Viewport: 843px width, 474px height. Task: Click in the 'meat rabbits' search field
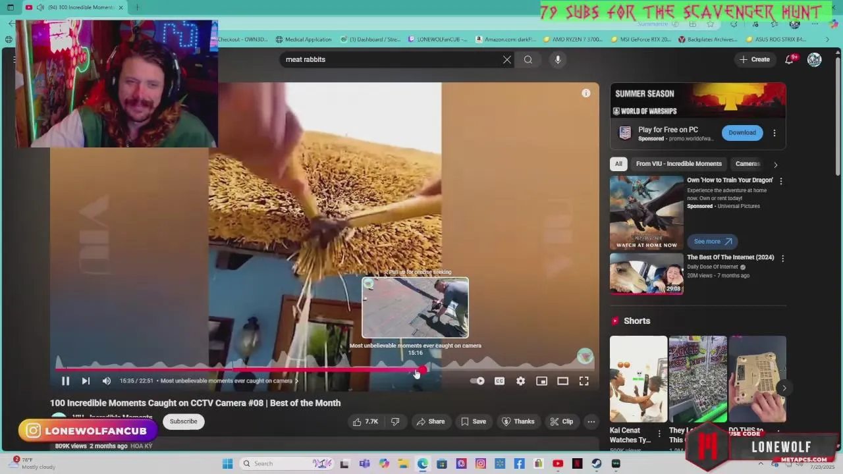(x=392, y=59)
